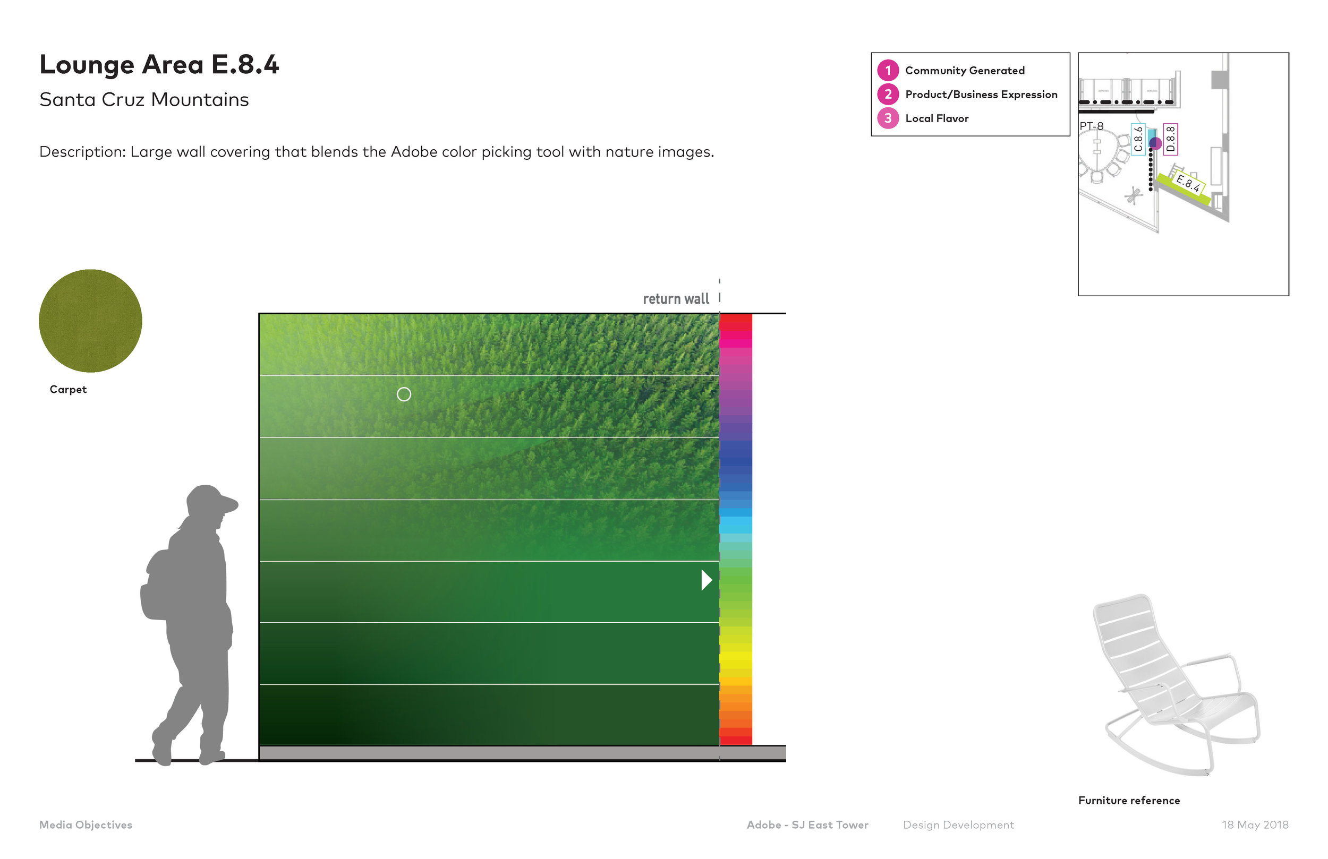Click the Media Objectives footer text

pos(86,824)
